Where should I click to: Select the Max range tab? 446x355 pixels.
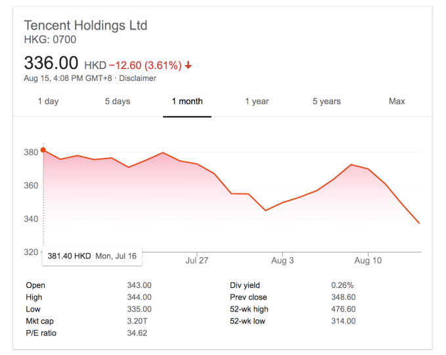(x=397, y=101)
